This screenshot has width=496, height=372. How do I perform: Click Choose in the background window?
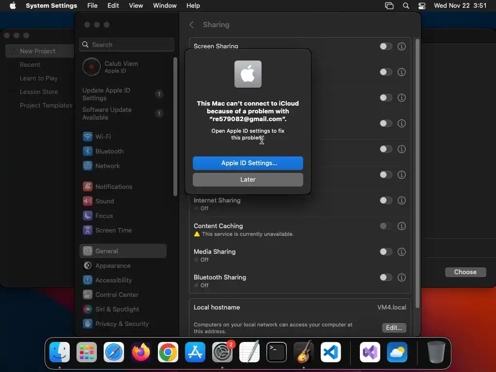(x=465, y=272)
